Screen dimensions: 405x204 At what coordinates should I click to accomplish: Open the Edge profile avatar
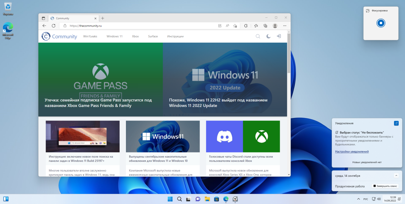tap(275, 26)
